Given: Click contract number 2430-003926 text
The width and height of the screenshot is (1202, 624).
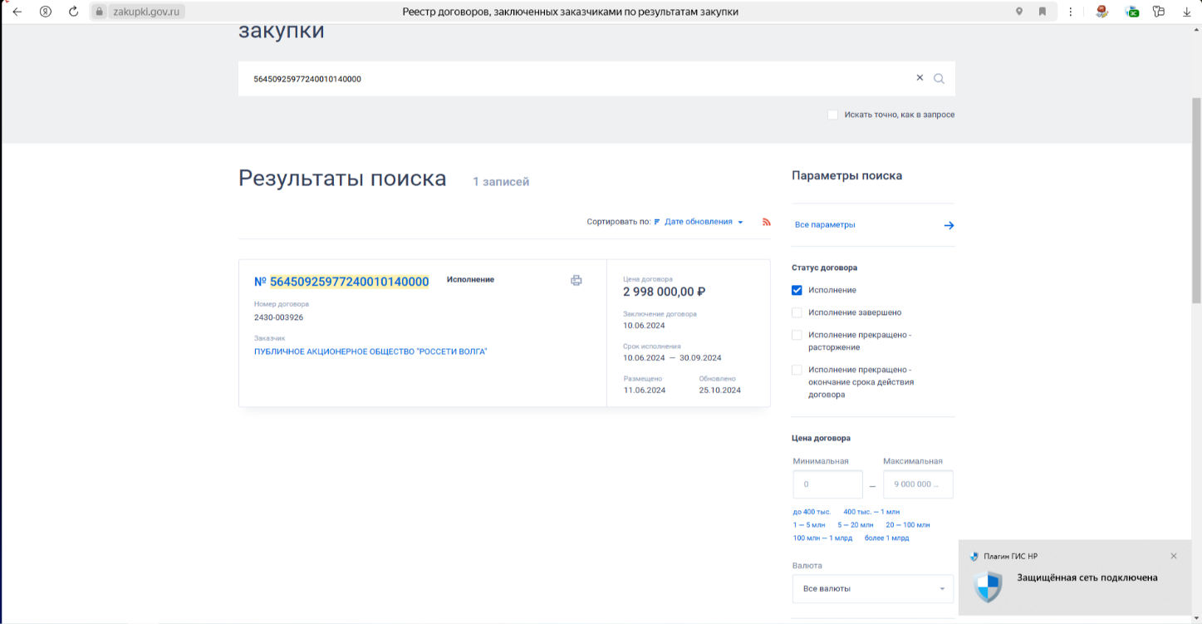Looking at the screenshot, I should (x=278, y=317).
